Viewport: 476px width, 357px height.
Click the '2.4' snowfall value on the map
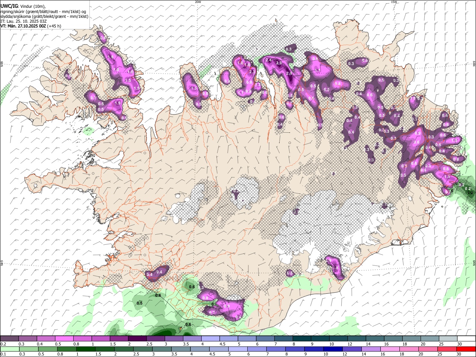[268, 60]
